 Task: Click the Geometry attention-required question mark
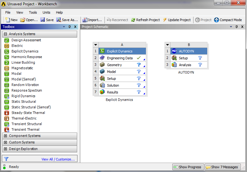point(139,65)
